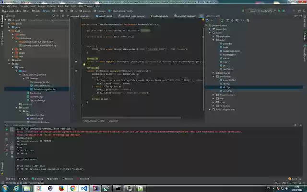Viewport: 307px width, 192px height.
Task: Click scroll-from-source icon in Project panel header
Action: point(54,16)
